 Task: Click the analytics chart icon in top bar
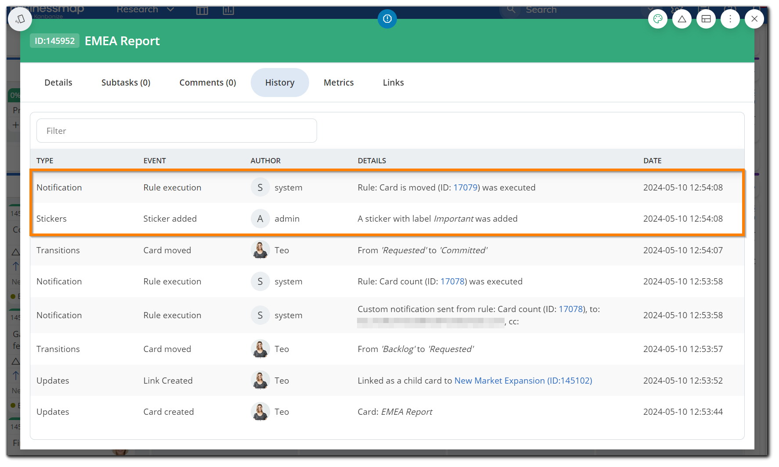(x=228, y=10)
